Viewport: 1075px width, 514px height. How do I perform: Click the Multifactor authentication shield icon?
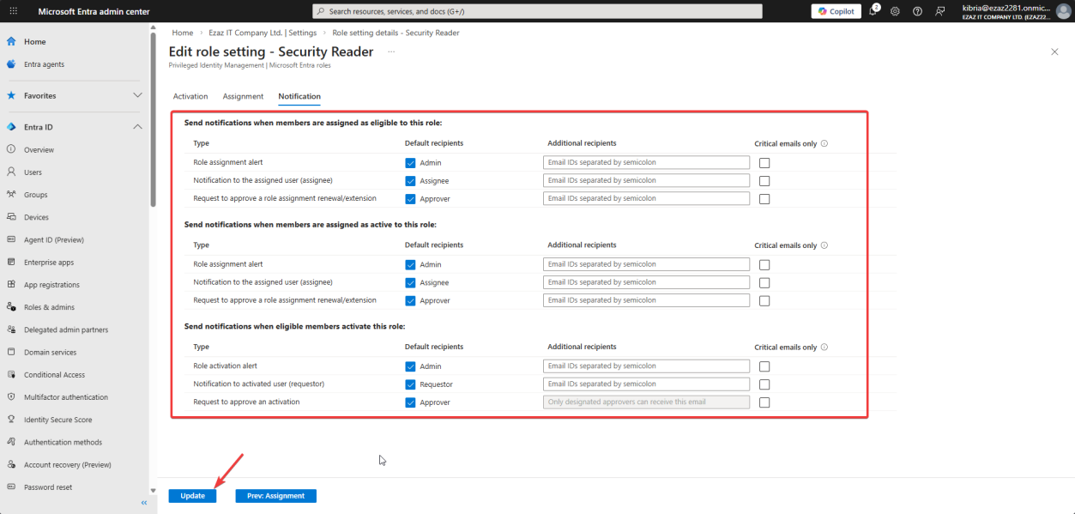[11, 397]
